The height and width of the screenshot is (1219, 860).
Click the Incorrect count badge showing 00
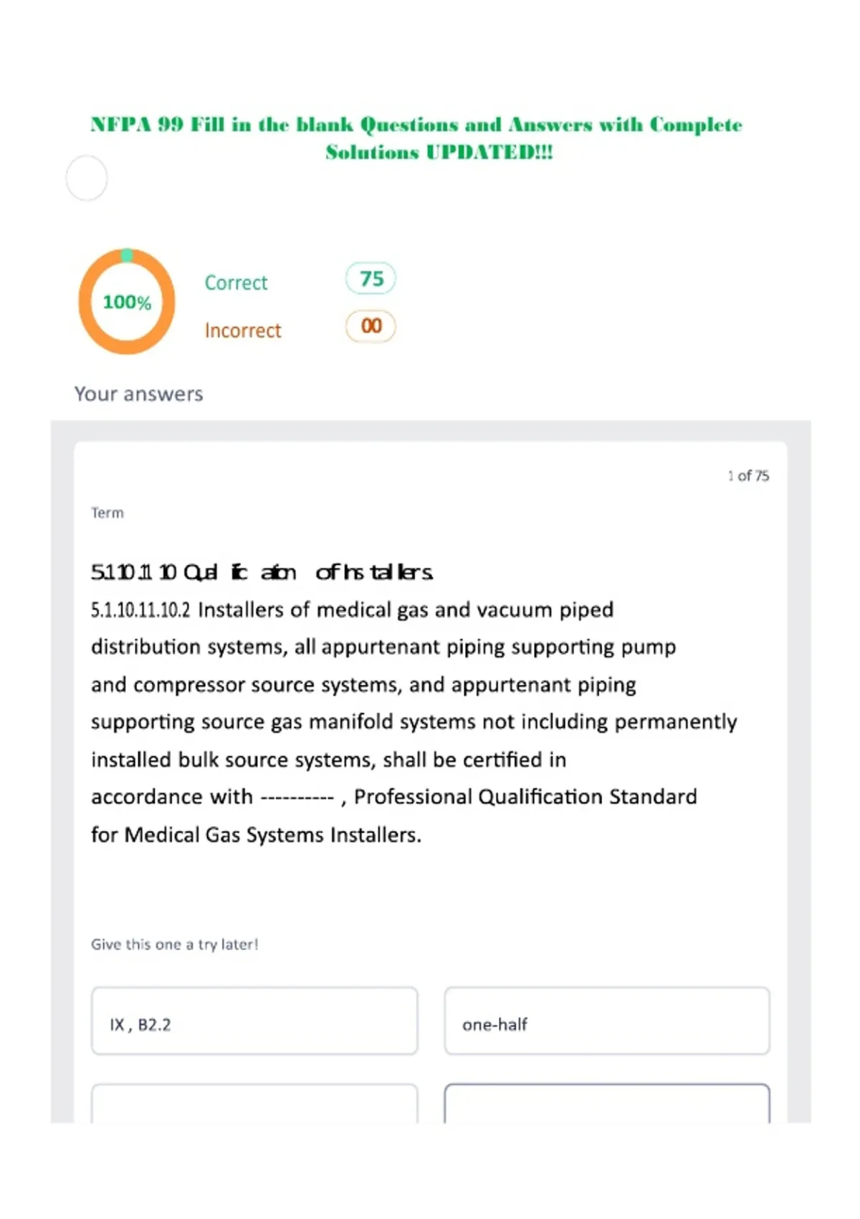371,326
